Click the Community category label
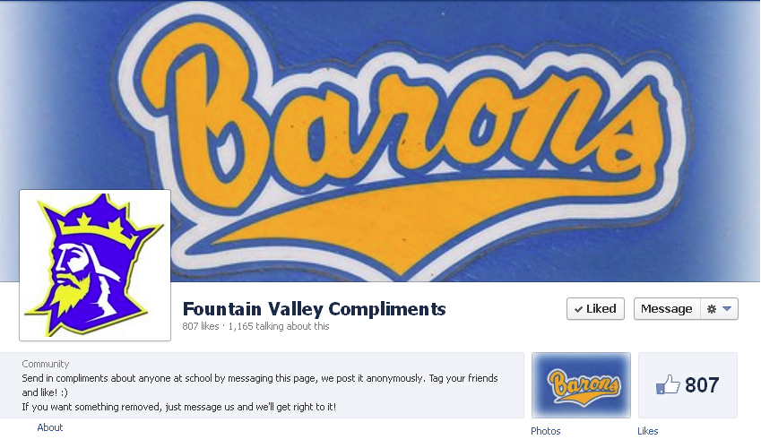This screenshot has height=448, width=761. [x=46, y=364]
